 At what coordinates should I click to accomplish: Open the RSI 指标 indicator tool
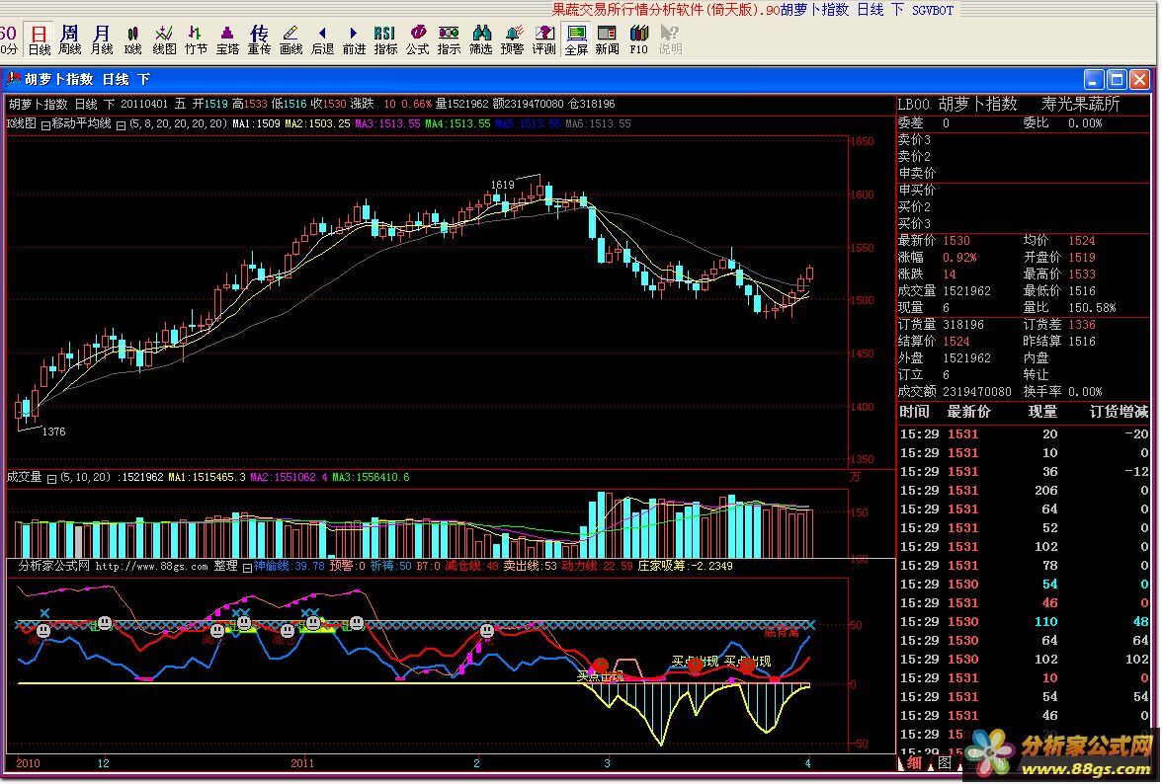(x=385, y=39)
